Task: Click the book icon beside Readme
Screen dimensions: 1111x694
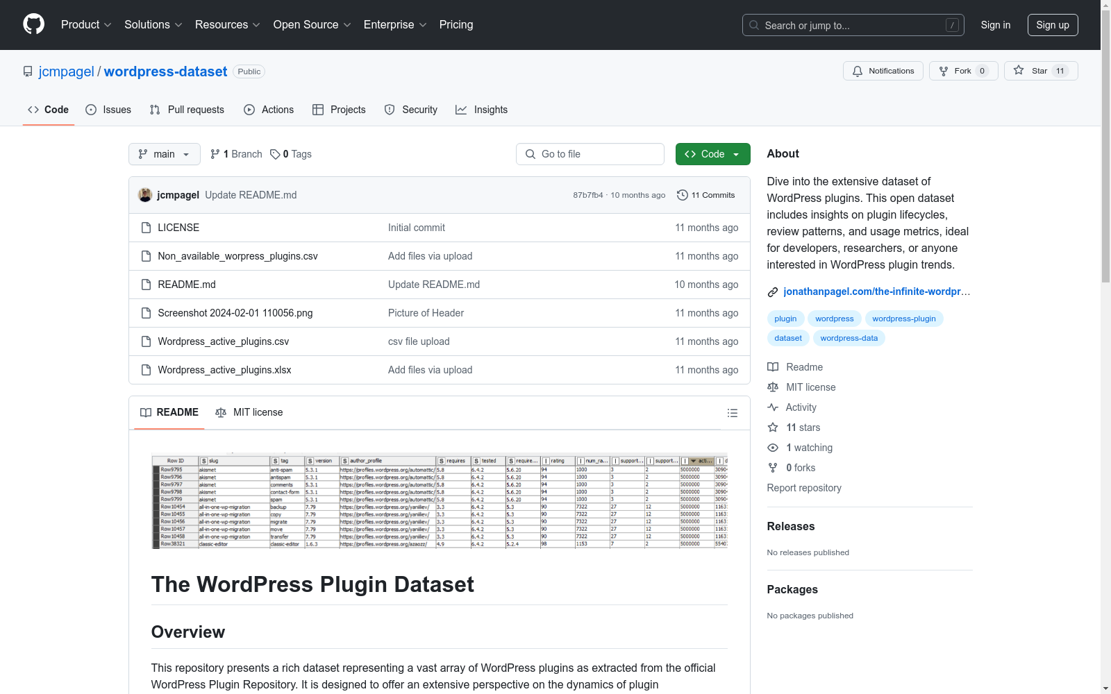Action: point(773,367)
